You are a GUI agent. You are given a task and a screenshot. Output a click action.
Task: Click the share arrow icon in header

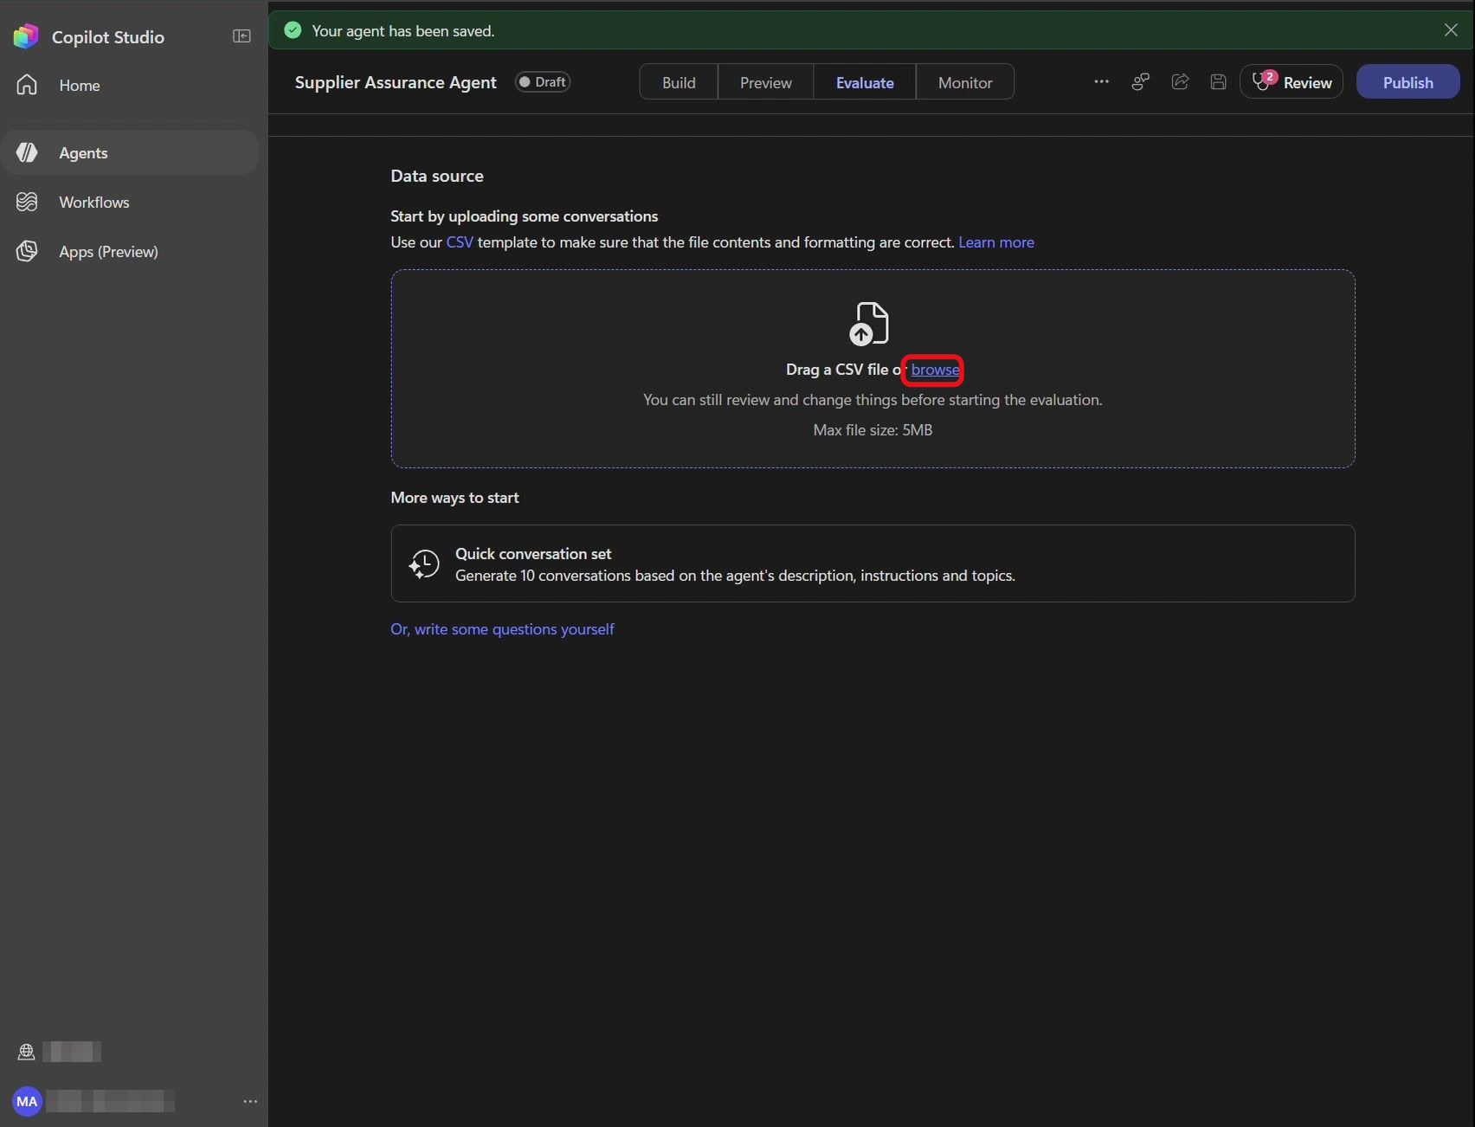pyautogui.click(x=1180, y=81)
